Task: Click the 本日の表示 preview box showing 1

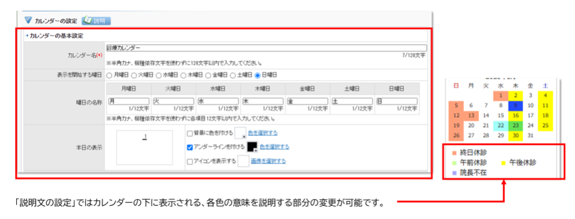Action: tap(144, 148)
